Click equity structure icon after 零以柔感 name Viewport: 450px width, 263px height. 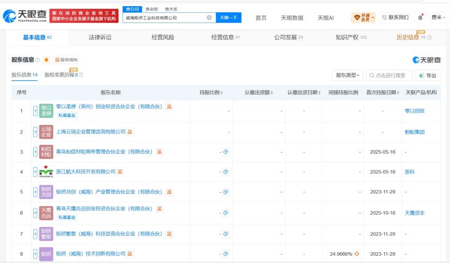click(169, 107)
